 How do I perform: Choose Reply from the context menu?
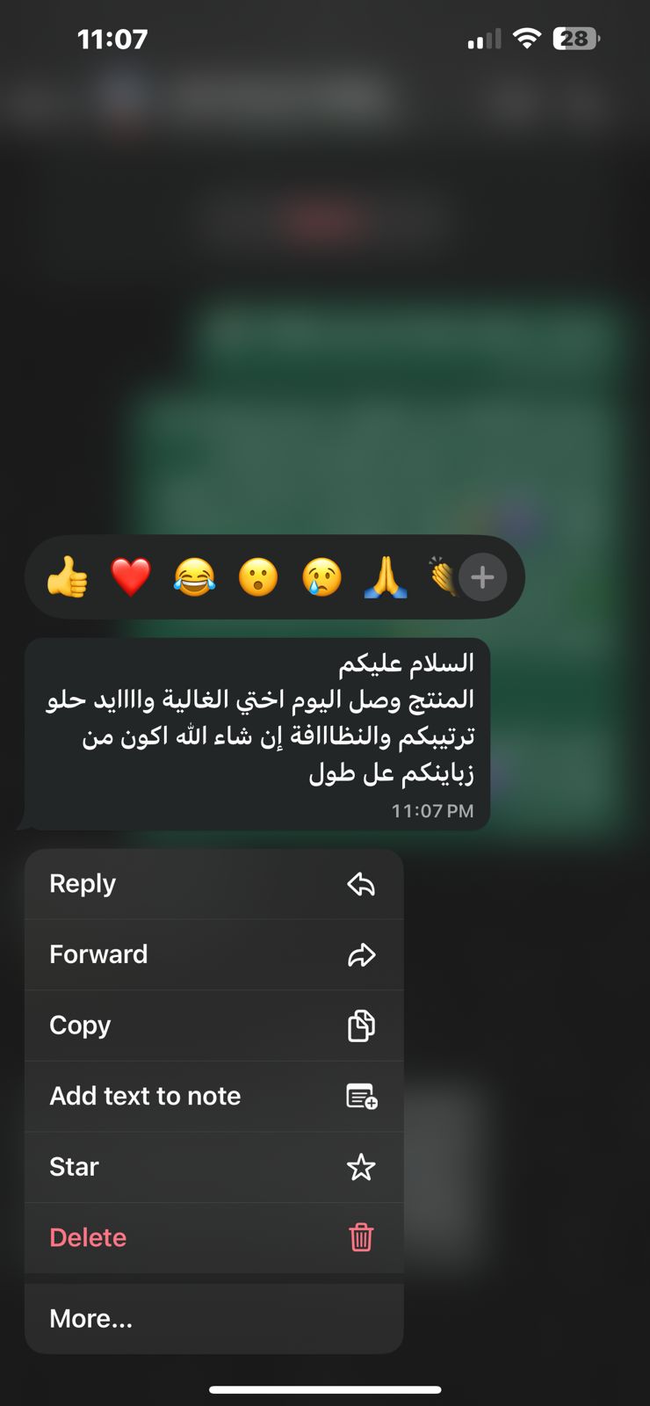pos(214,884)
